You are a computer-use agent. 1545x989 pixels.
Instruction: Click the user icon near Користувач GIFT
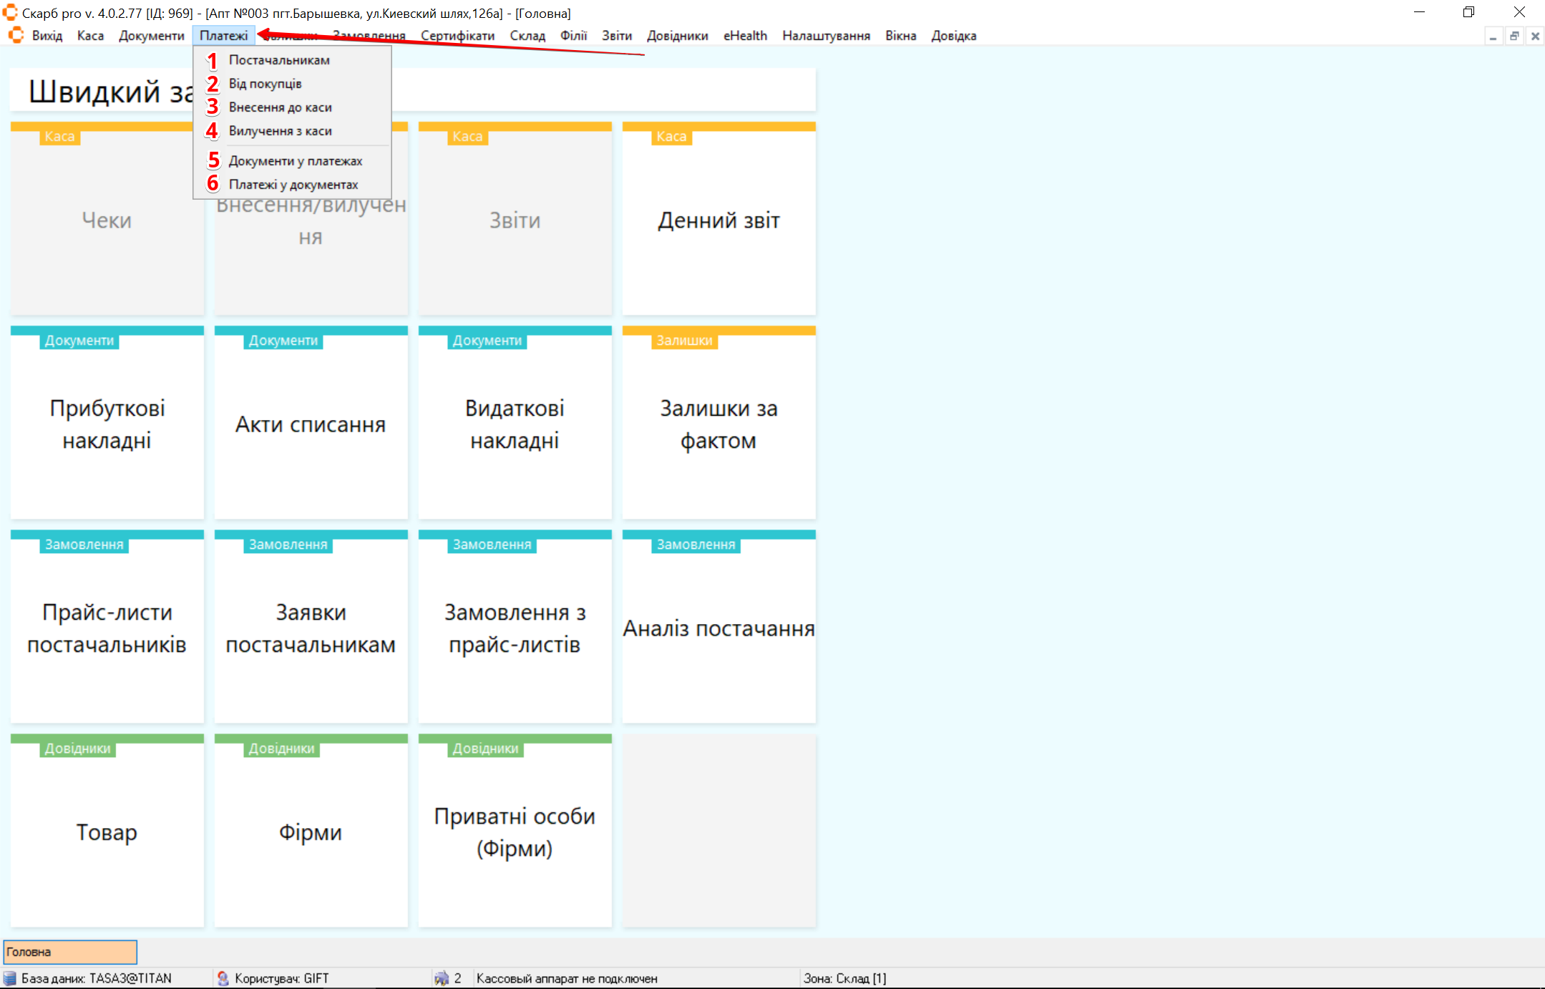point(223,978)
